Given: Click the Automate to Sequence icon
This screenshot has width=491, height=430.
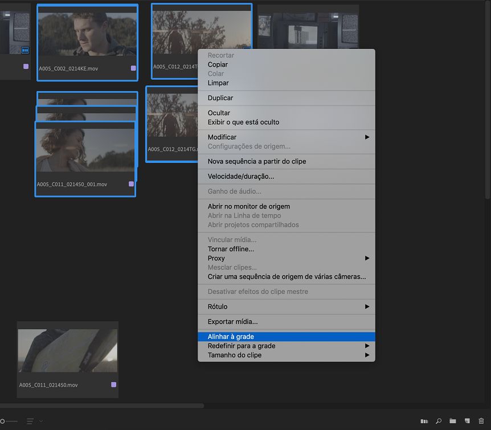Looking at the screenshot, I should (424, 421).
